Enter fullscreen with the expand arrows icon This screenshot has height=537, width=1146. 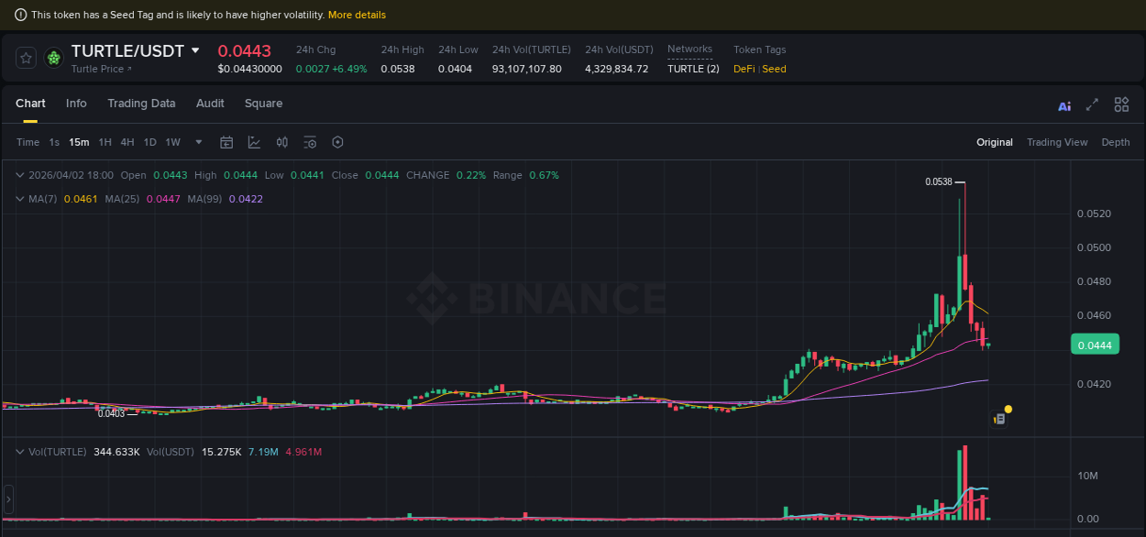(x=1092, y=105)
